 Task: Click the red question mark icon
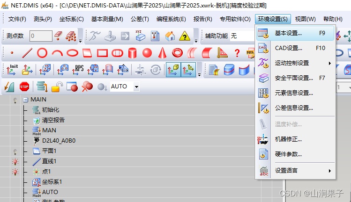pos(237,53)
